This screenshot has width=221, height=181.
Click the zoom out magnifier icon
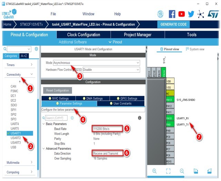coord(182,171)
